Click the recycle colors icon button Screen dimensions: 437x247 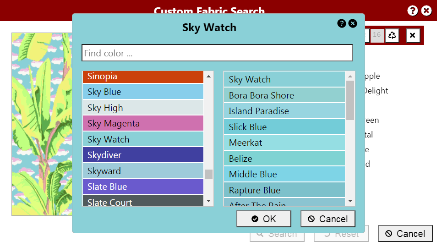pyautogui.click(x=392, y=35)
